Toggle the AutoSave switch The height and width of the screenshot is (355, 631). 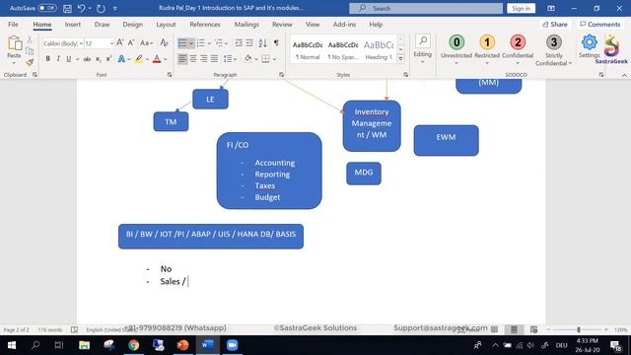(47, 8)
